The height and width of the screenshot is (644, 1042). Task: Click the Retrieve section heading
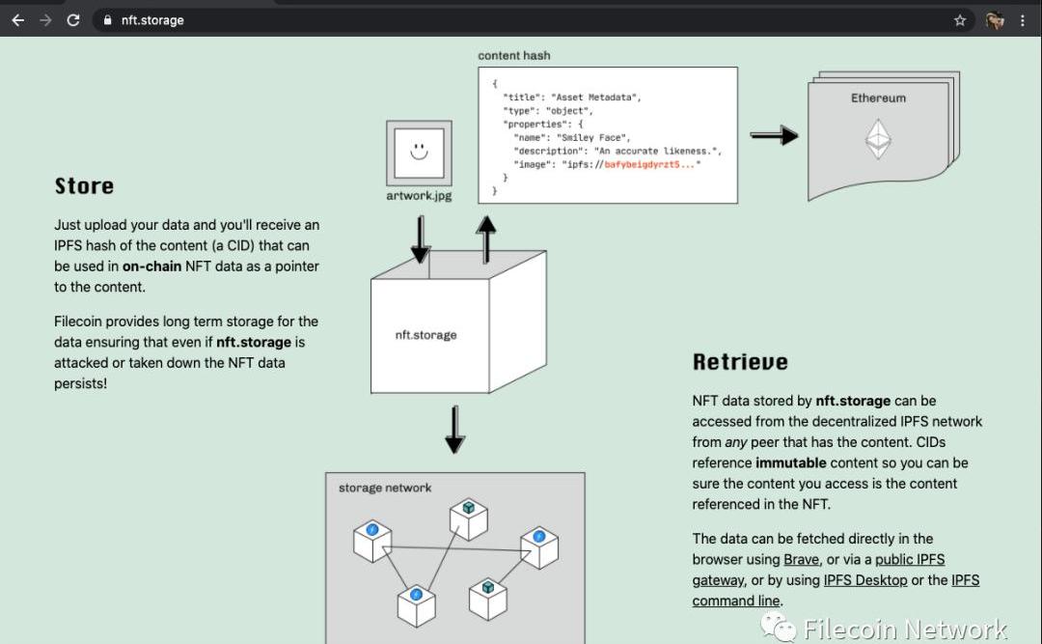pos(740,362)
